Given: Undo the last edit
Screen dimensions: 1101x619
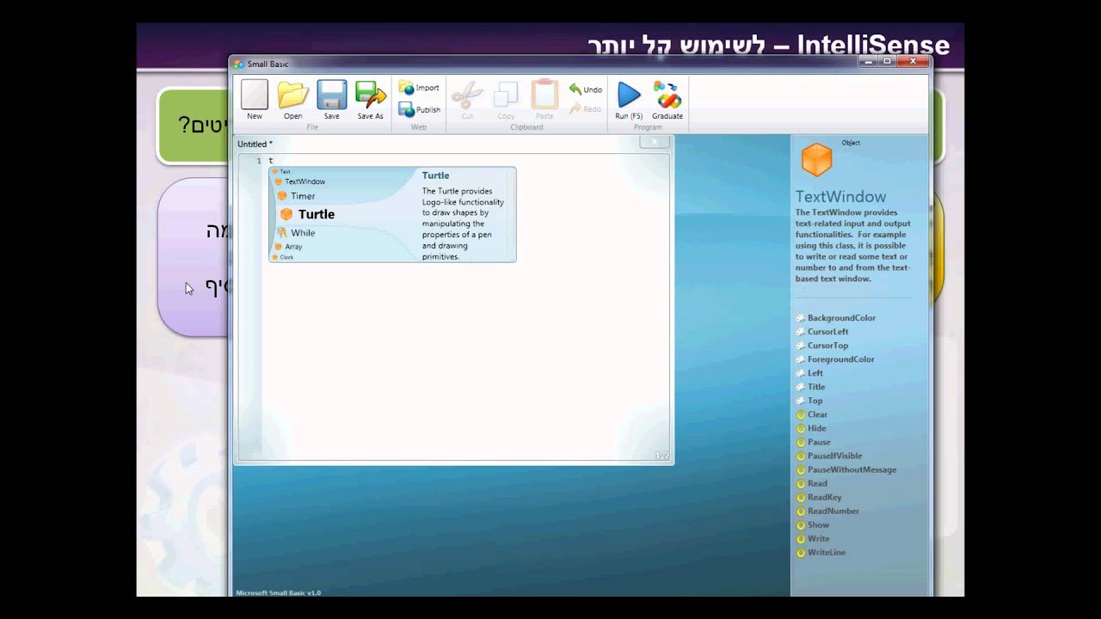Looking at the screenshot, I should coord(585,89).
